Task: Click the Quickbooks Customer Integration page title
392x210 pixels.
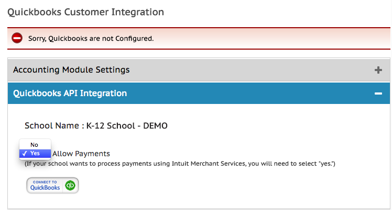Action: (x=86, y=12)
